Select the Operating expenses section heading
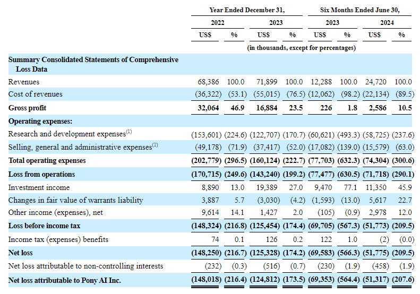 pyautogui.click(x=40, y=122)
